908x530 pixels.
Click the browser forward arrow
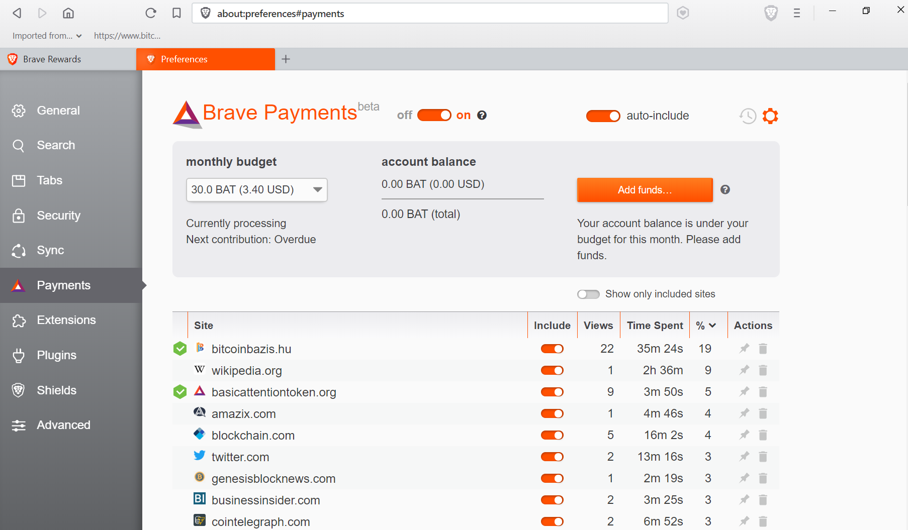click(42, 13)
